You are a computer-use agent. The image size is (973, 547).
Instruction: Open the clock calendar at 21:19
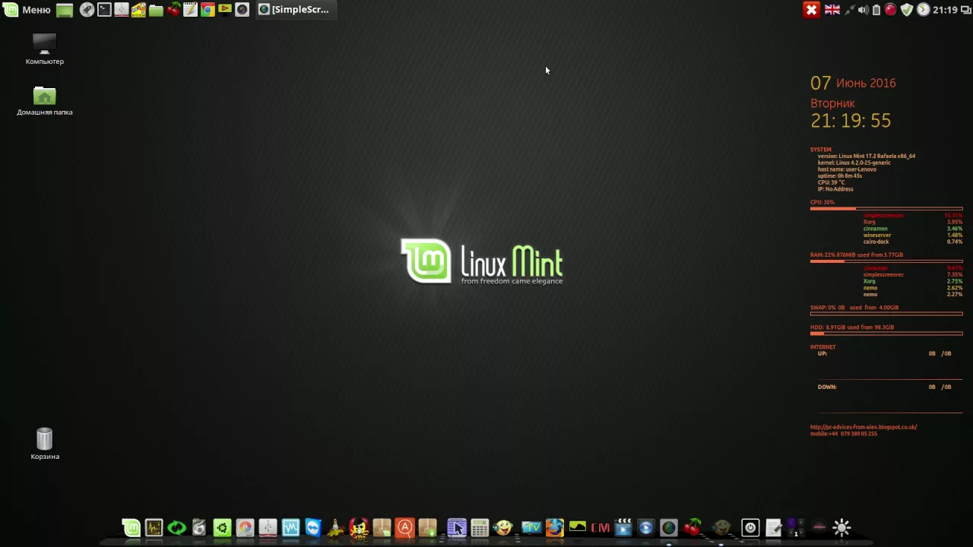pyautogui.click(x=945, y=10)
